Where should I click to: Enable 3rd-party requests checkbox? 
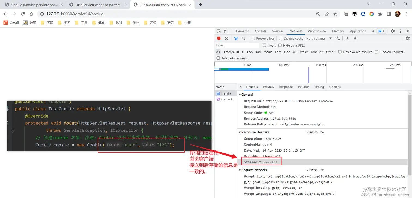[x=218, y=58]
